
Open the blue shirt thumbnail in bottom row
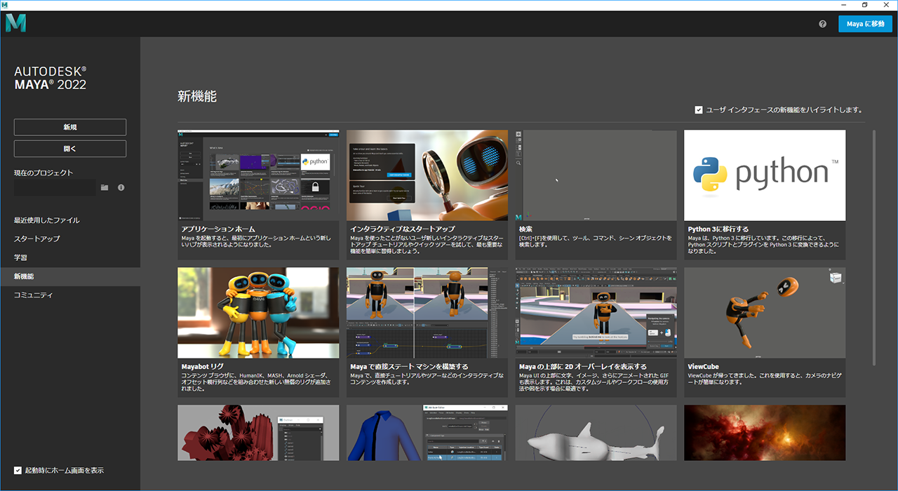point(427,433)
